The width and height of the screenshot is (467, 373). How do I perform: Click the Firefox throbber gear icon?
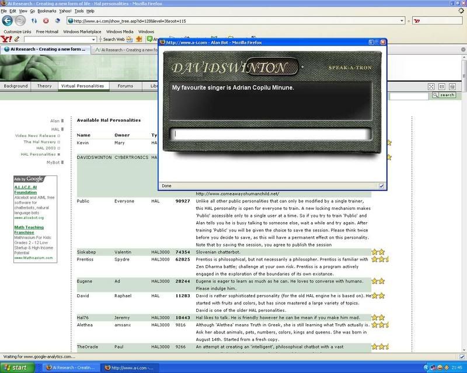[461, 10]
